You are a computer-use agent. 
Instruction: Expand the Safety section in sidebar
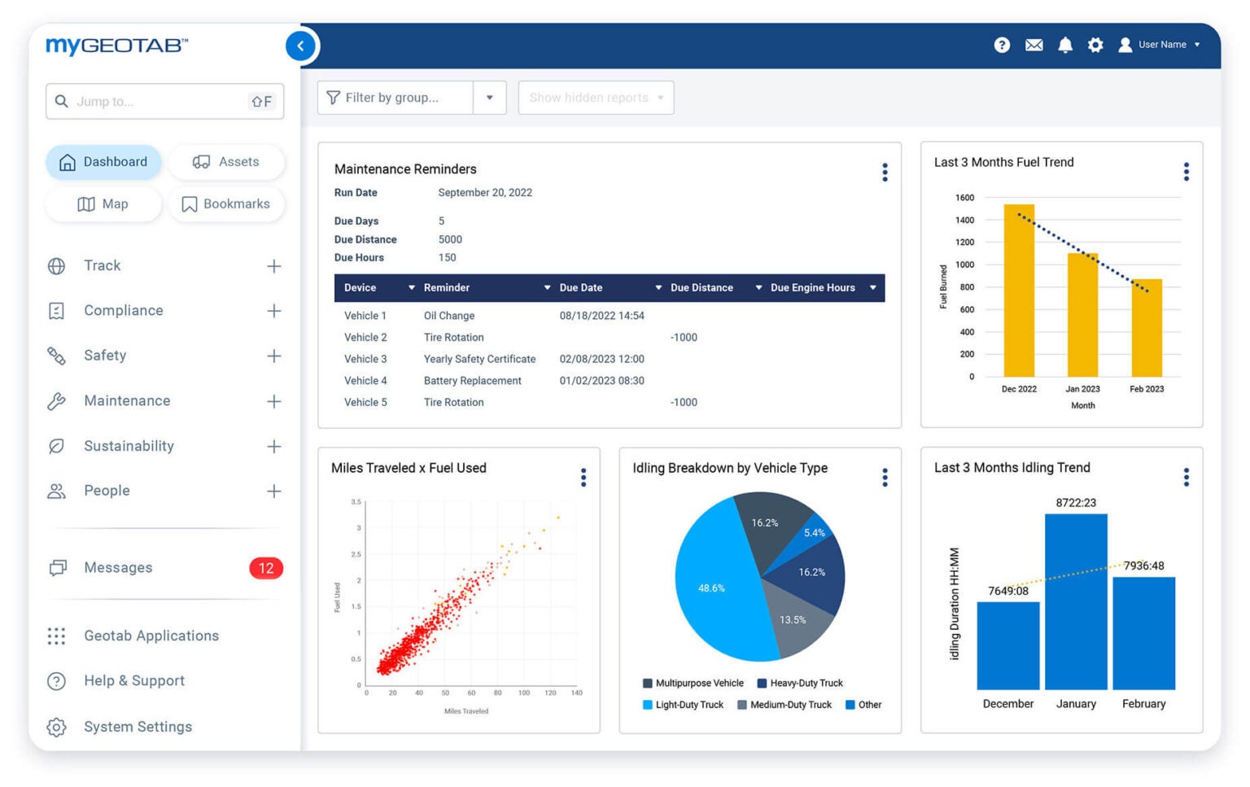[x=273, y=356]
